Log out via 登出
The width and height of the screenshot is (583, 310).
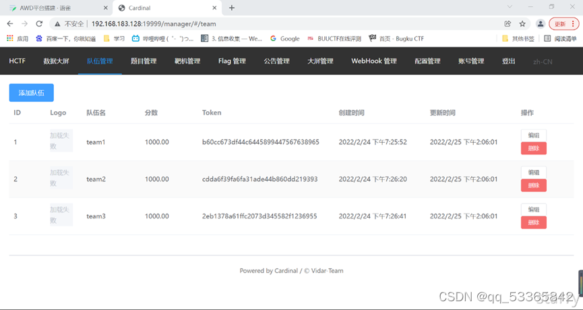pos(509,61)
